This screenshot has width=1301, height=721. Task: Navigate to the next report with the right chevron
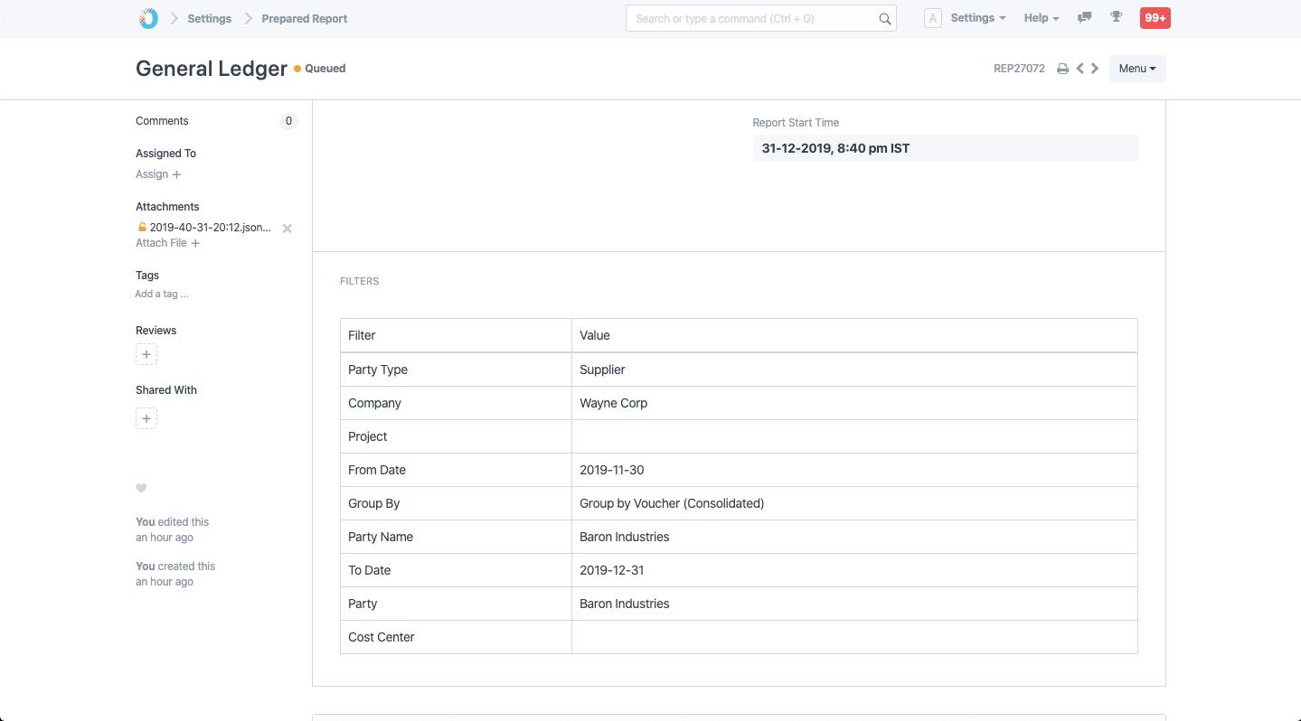[1094, 68]
